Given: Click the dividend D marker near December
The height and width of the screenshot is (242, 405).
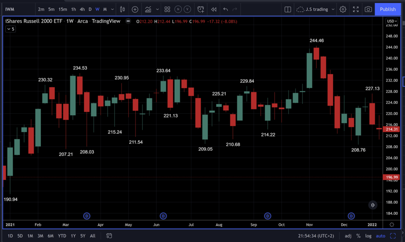Looking at the screenshot, I should click(x=351, y=216).
